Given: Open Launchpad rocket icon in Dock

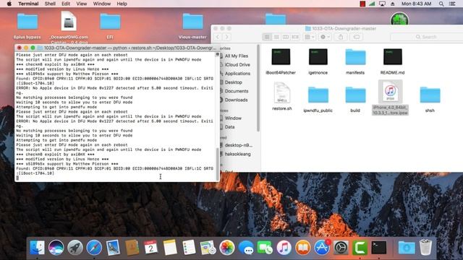Looking at the screenshot, I should [75, 247].
